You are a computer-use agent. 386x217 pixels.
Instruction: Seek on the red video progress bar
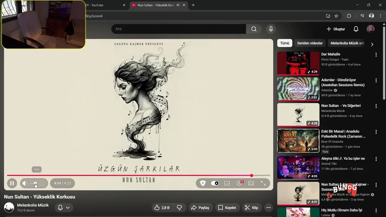click(138, 175)
